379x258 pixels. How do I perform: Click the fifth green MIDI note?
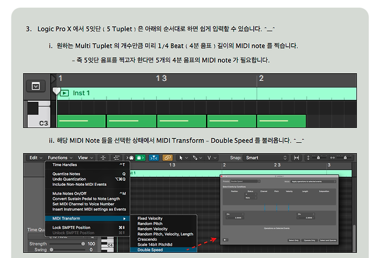pos(281,121)
